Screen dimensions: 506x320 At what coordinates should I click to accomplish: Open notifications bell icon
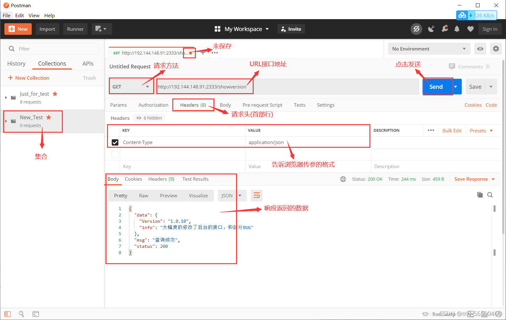(x=457, y=29)
